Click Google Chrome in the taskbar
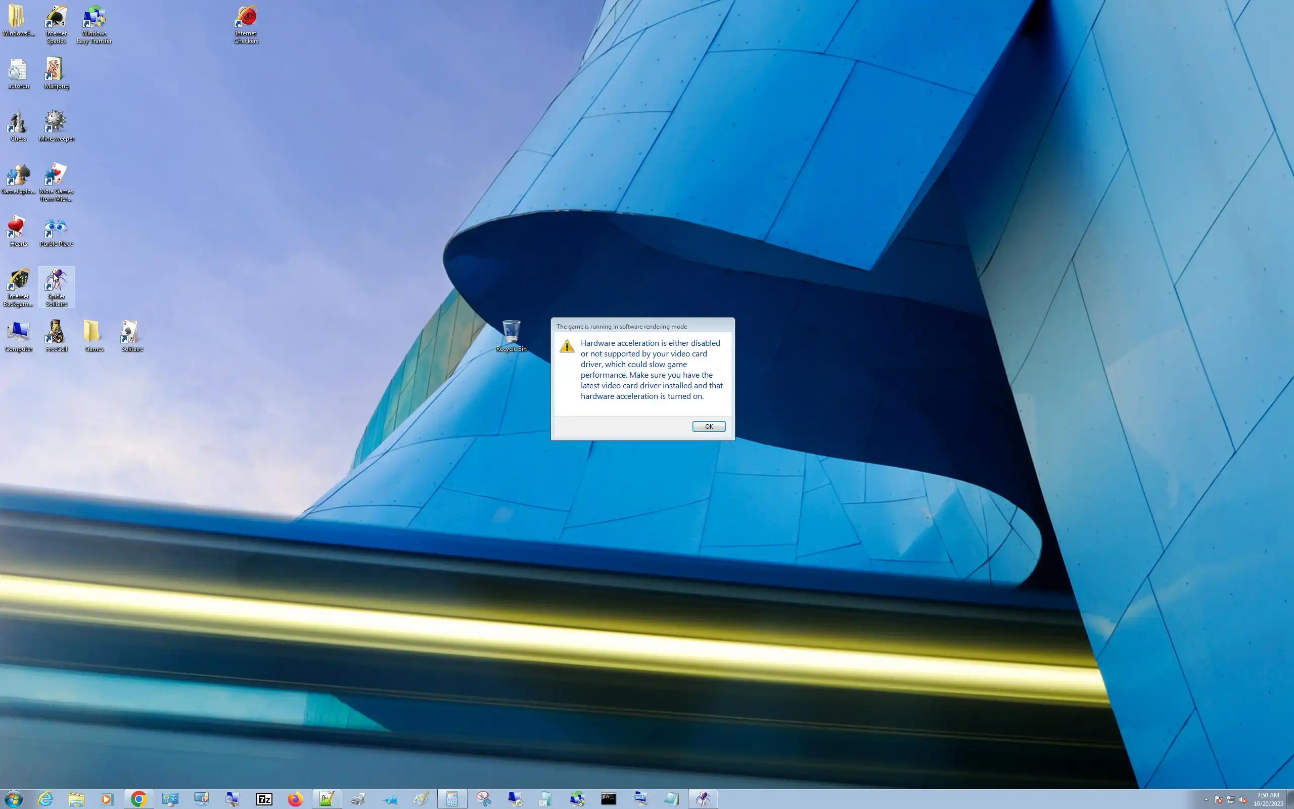Image resolution: width=1294 pixels, height=809 pixels. 138,799
